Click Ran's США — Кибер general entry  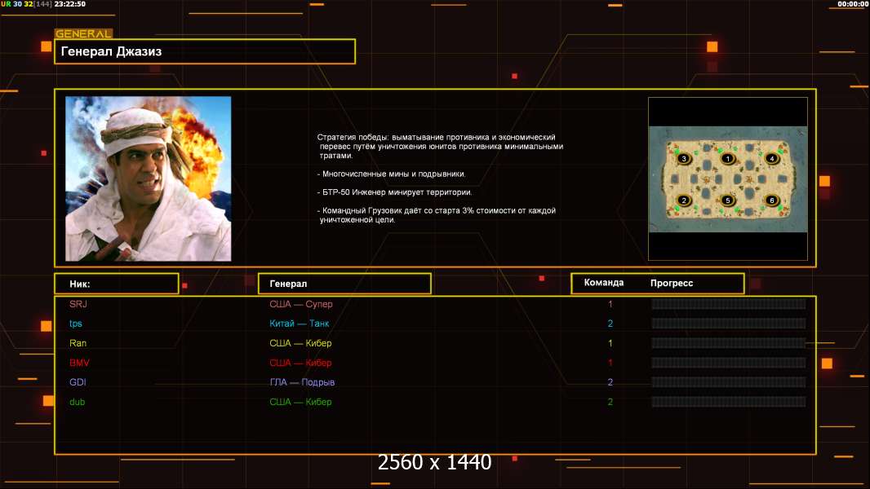[300, 343]
